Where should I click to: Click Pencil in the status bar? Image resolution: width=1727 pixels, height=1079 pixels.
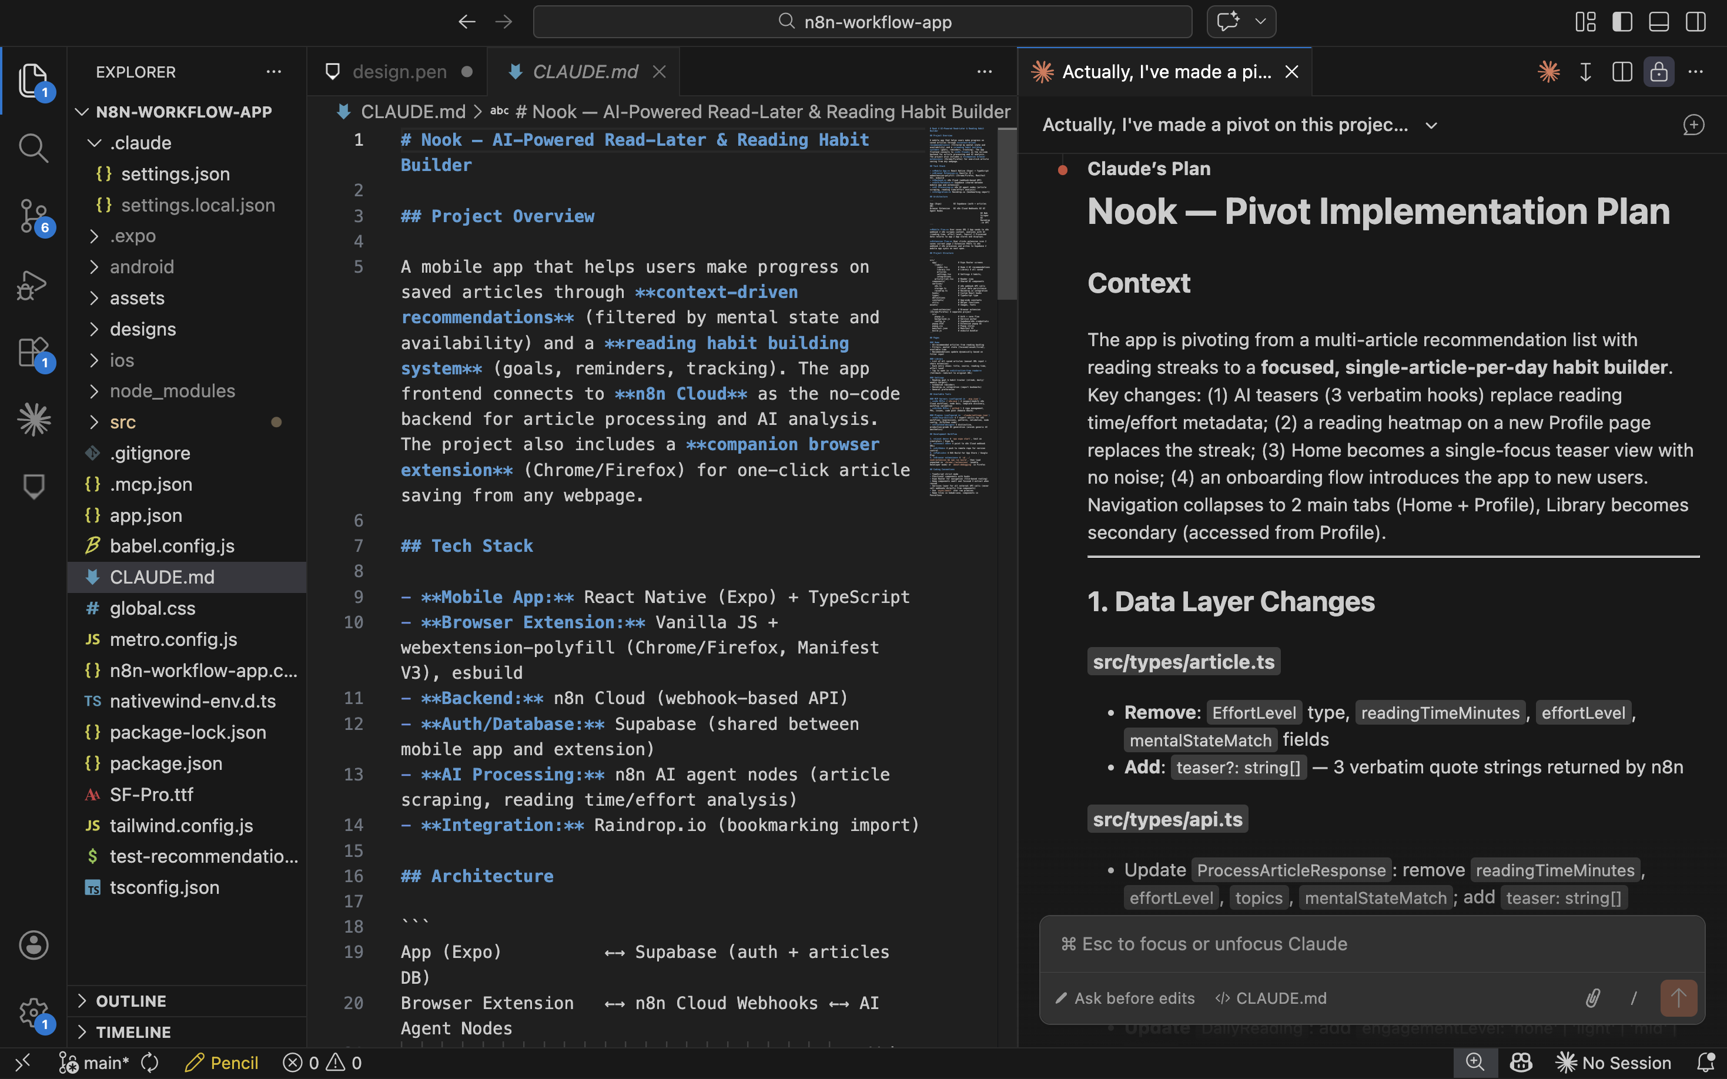[222, 1063]
